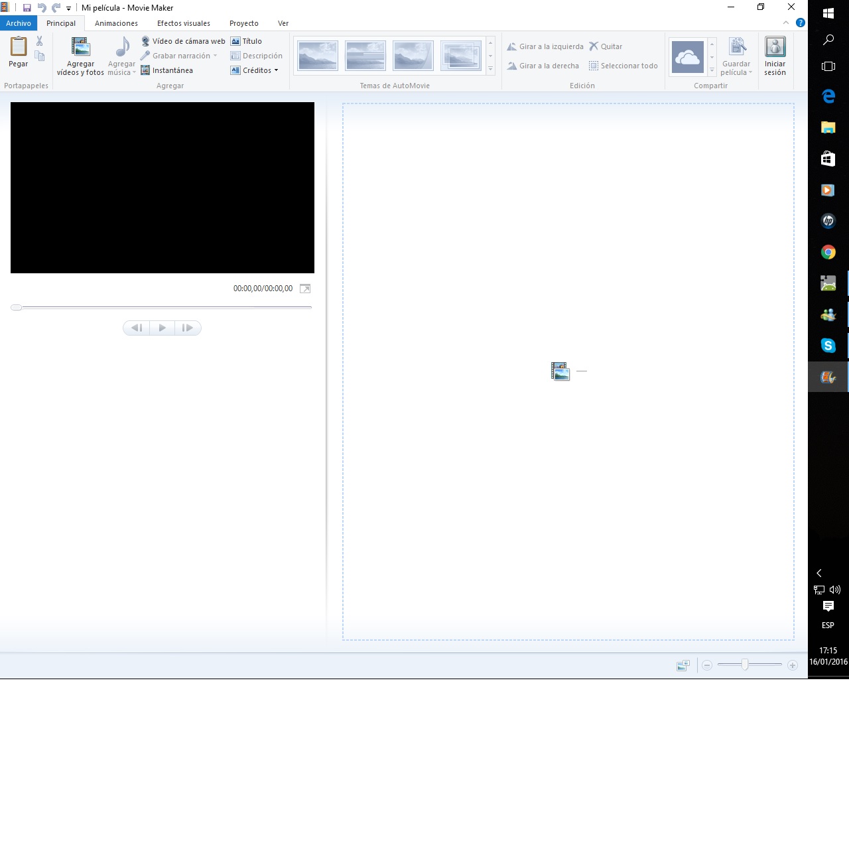Expand the Agregar música dropdown arrow
This screenshot has width=849, height=849.
pos(134,72)
